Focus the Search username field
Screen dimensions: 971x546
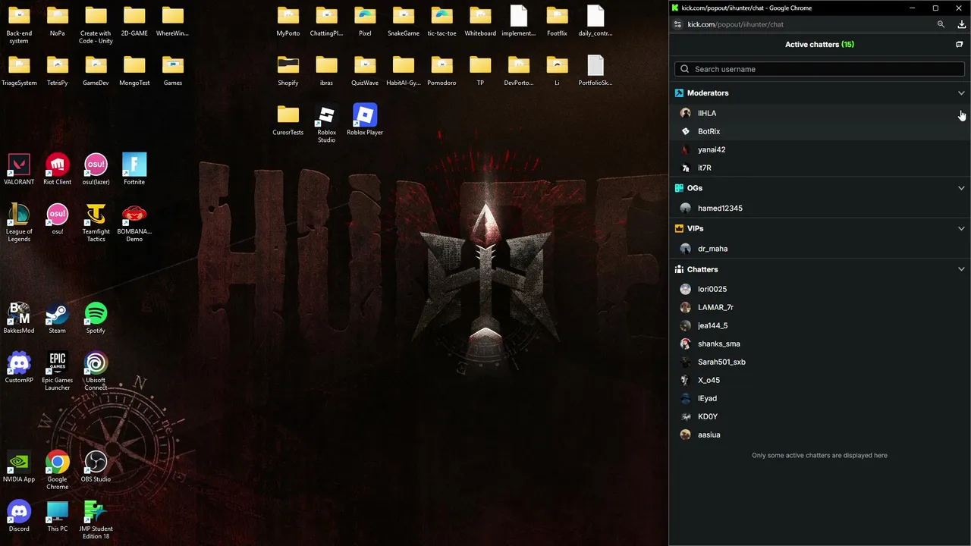(x=819, y=69)
